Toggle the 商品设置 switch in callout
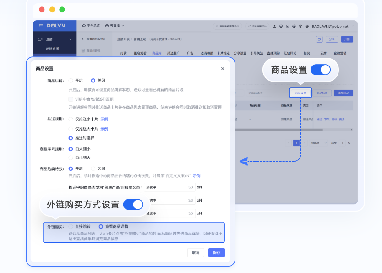Viewport: 382px width, 273px height. [x=320, y=70]
